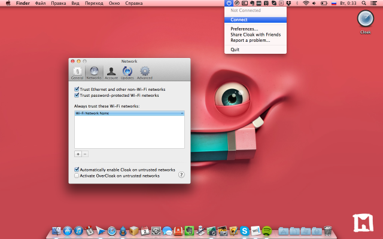Disable Automatically enable Cloak on untrusted networks

(77, 170)
